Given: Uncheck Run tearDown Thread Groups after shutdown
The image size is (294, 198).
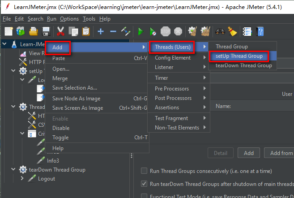Looking at the screenshot, I should [144, 183].
